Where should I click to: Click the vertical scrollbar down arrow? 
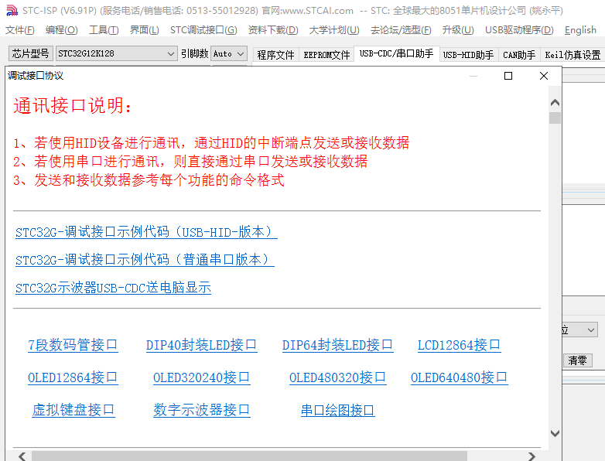coord(555,433)
